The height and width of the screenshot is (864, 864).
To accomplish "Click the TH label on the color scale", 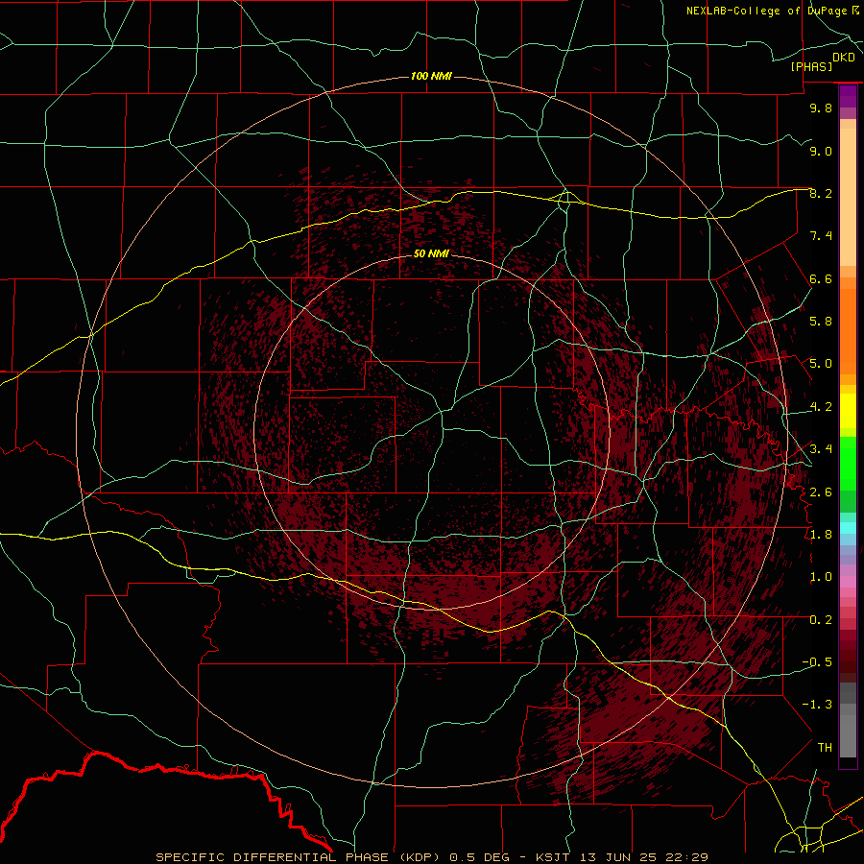I will tap(825, 748).
